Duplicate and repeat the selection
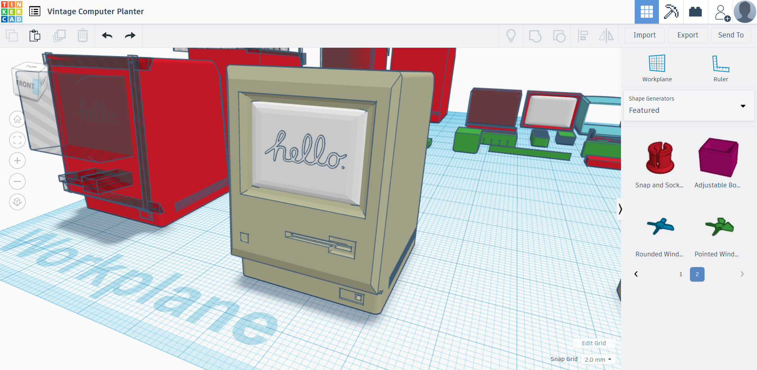757x370 pixels. click(59, 36)
